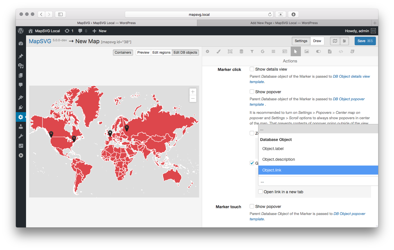Select the image panel icon

coord(307,51)
